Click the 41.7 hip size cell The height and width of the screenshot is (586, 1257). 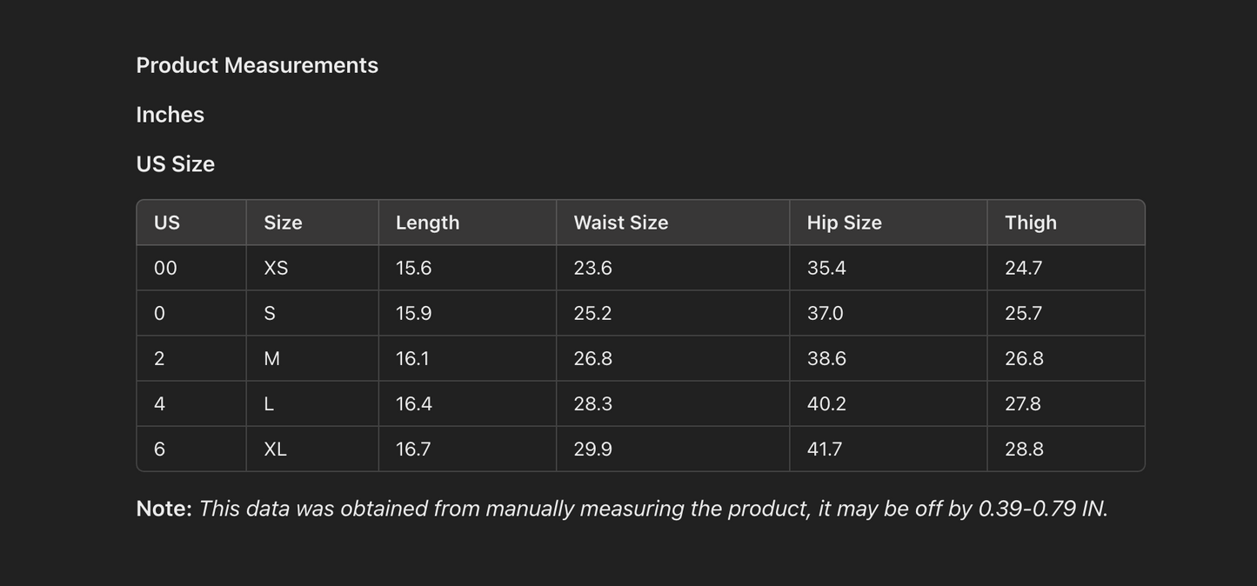[824, 449]
